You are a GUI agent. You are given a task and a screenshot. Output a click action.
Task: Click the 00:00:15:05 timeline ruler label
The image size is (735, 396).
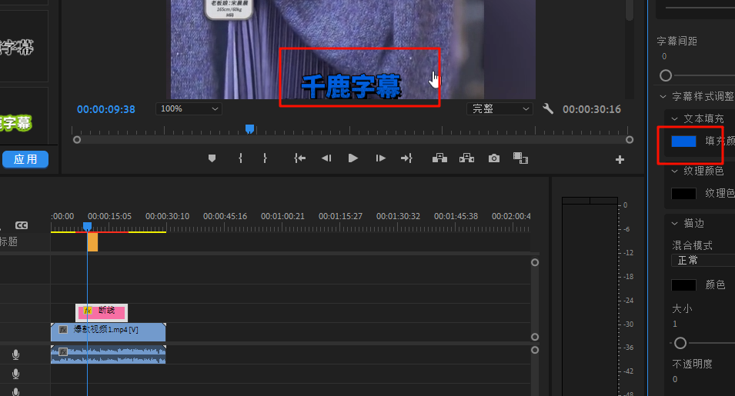coord(110,216)
